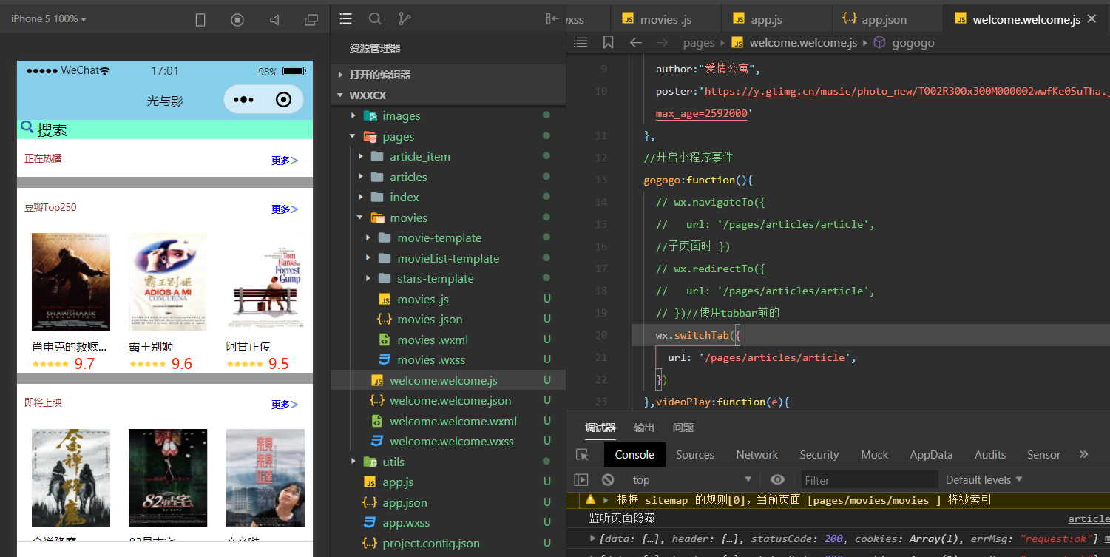Expand the images folder
This screenshot has width=1110, height=557.
click(353, 116)
